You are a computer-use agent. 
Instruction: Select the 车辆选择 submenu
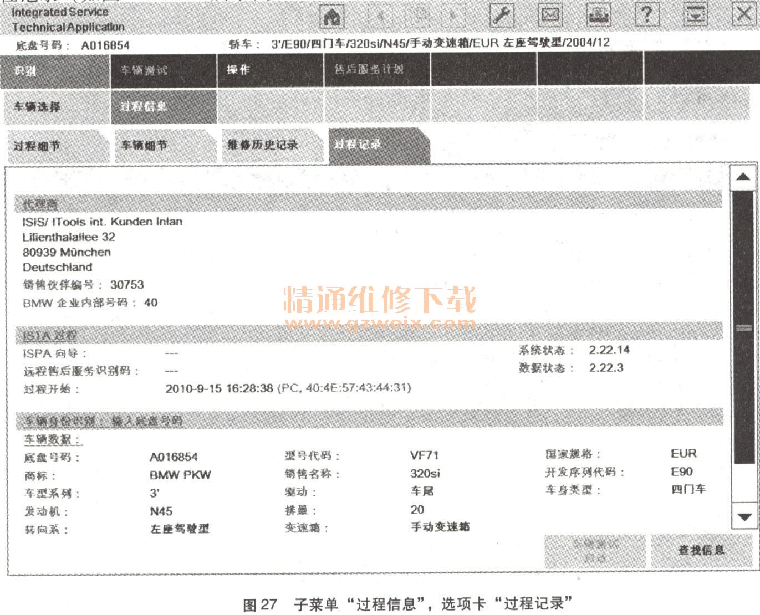pyautogui.click(x=54, y=106)
